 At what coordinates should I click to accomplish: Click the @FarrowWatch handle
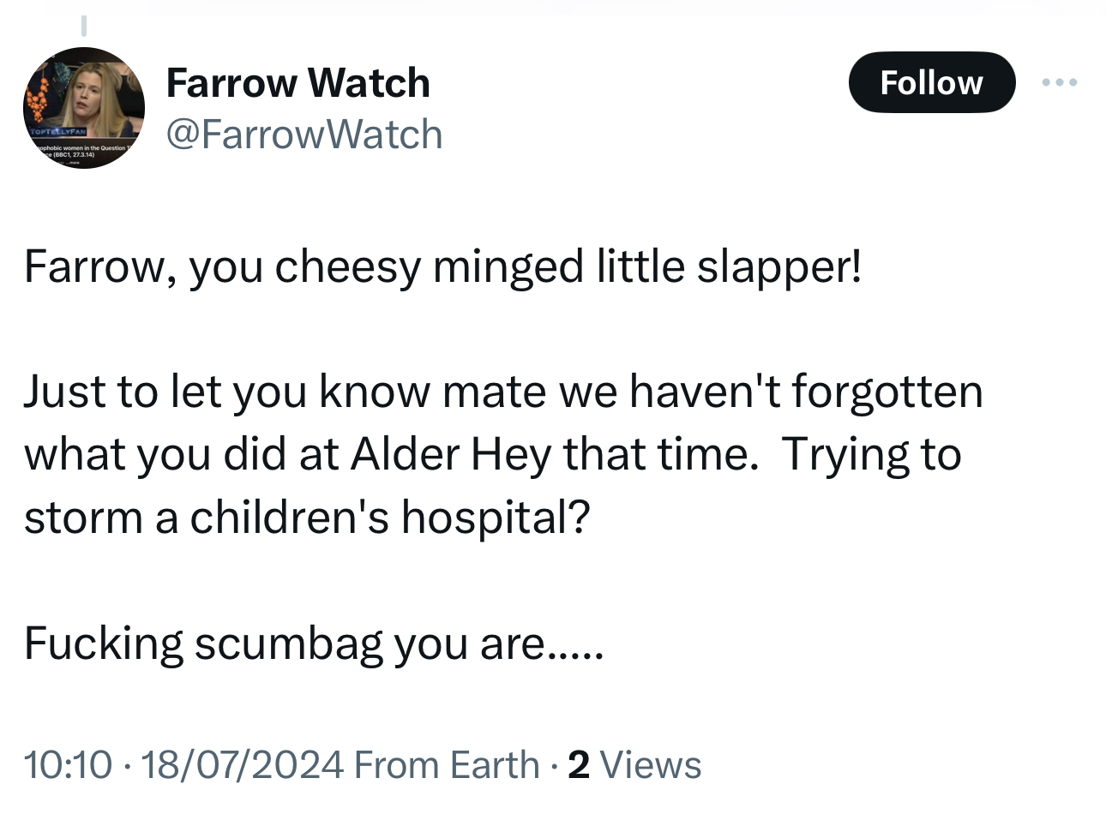[304, 135]
